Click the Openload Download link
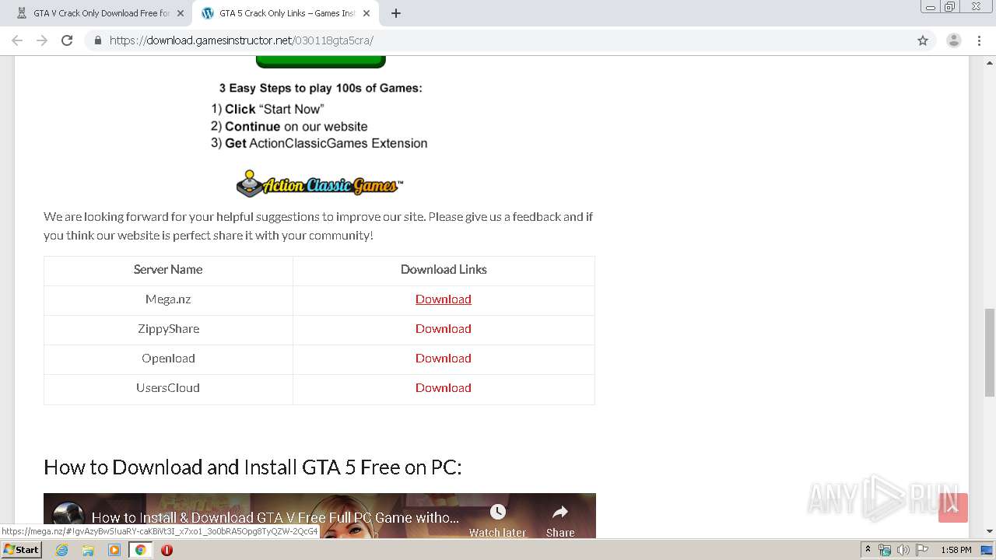Screen dimensions: 996x560 click(x=443, y=359)
